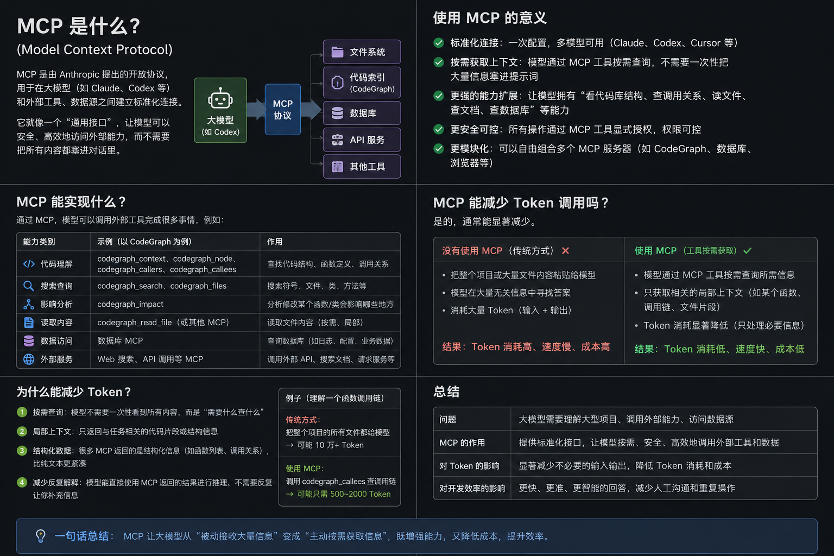Click the red 传统方式: label
The width and height of the screenshot is (834, 556).
[x=304, y=420]
